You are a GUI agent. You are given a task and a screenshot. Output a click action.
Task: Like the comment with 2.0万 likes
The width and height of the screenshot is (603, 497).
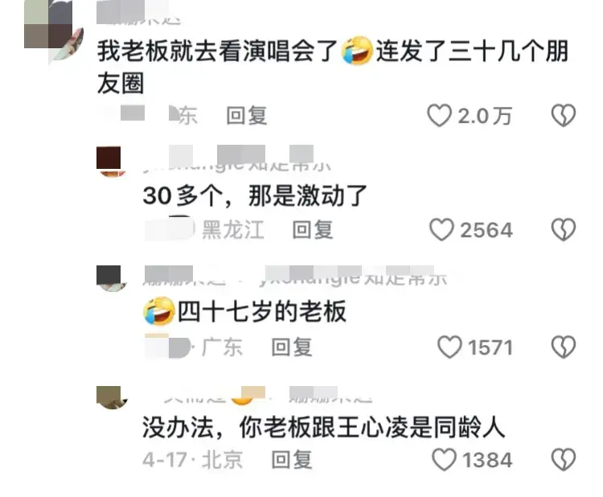439,115
